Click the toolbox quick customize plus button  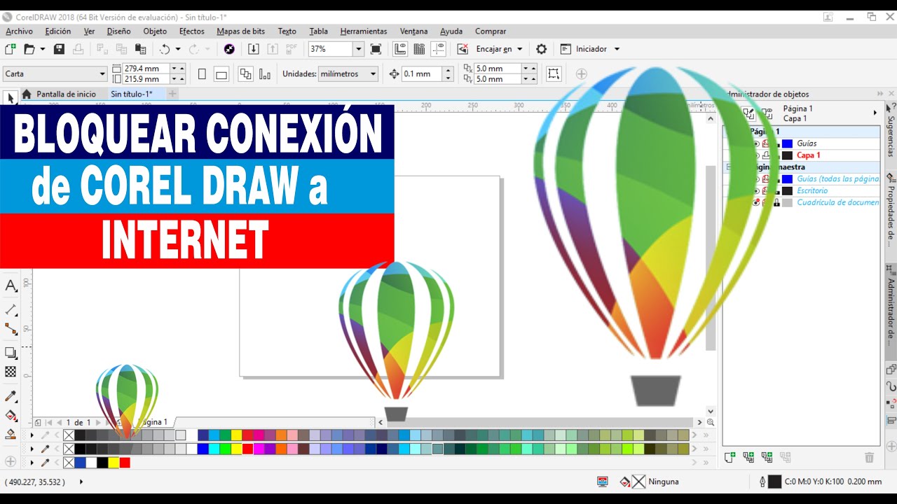coord(11,461)
